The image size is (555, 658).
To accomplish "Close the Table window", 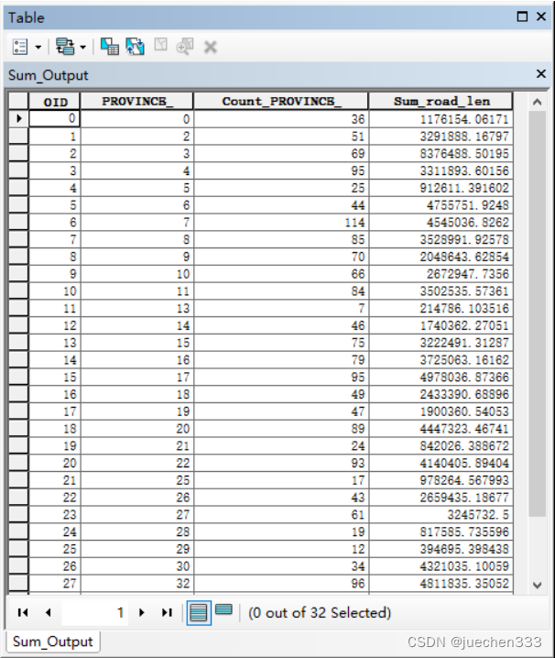I will pos(541,16).
